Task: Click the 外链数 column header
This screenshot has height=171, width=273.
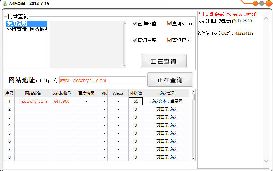Action: point(136,93)
